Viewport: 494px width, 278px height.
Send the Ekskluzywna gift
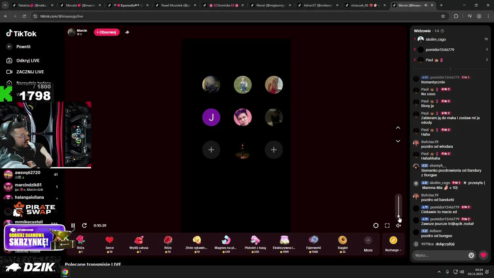pos(284,244)
